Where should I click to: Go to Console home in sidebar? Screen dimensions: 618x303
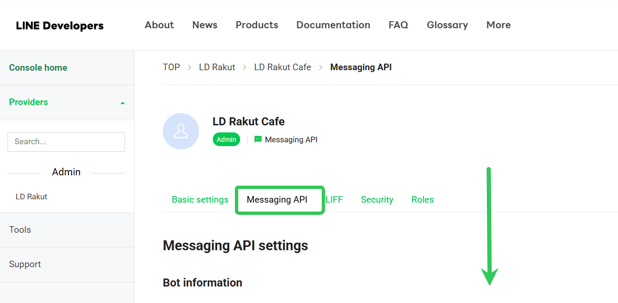coord(38,67)
